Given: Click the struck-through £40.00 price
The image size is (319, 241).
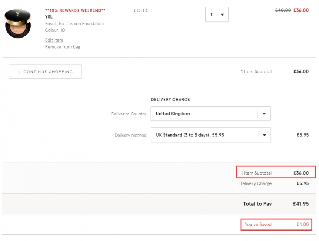Looking at the screenshot, I should (x=283, y=10).
